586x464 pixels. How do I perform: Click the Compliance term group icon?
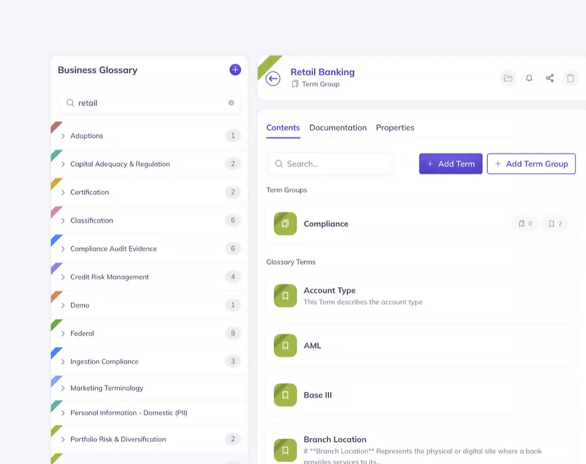coord(285,223)
